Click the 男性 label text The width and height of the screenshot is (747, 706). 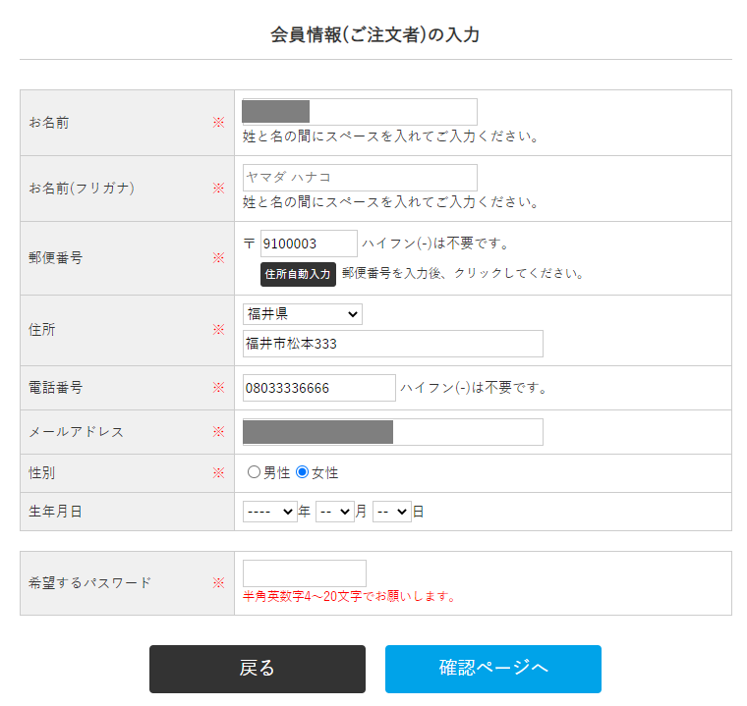(x=277, y=473)
